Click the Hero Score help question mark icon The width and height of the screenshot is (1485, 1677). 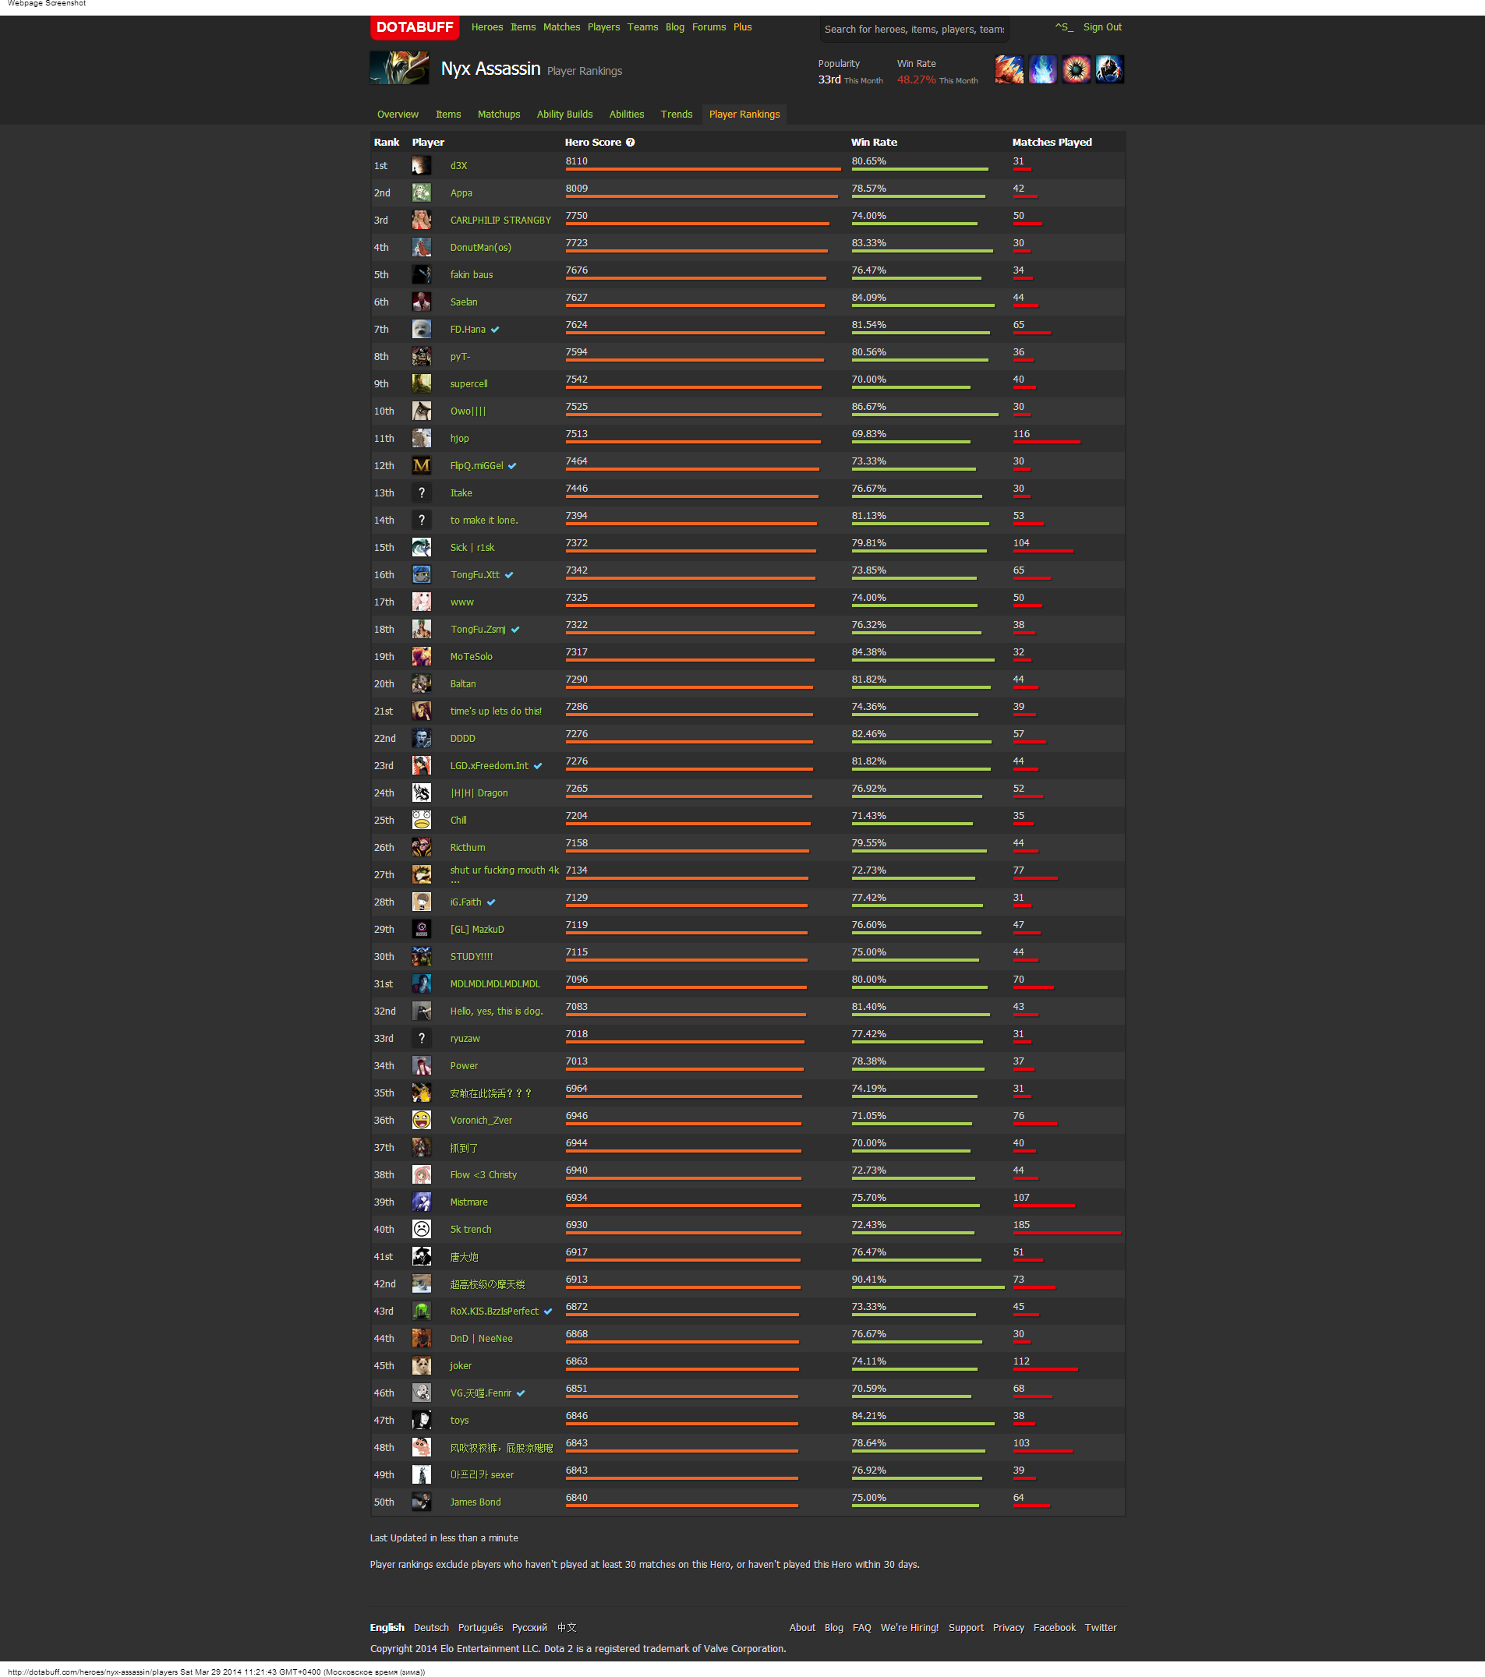point(631,142)
